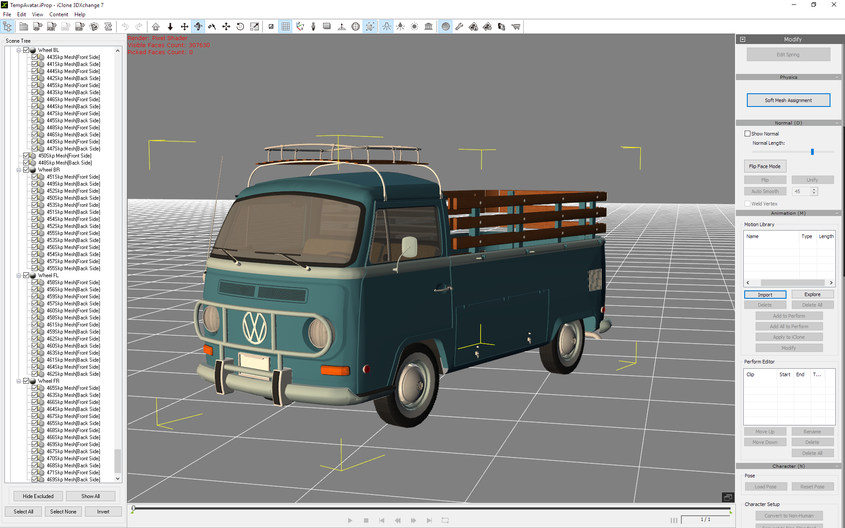This screenshot has width=845, height=528.
Task: Uncheck 458Skp Mesh[Front Side] checkbox
Action: pos(35,282)
